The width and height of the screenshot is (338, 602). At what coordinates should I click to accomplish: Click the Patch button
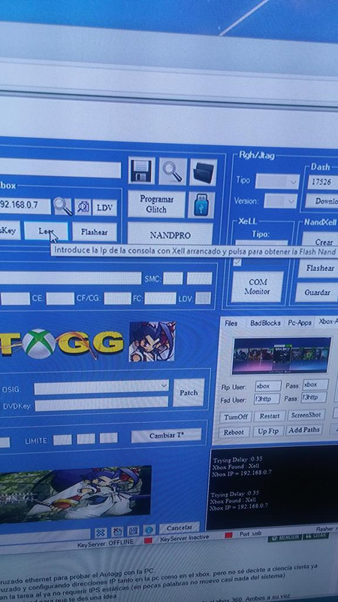pyautogui.click(x=189, y=392)
